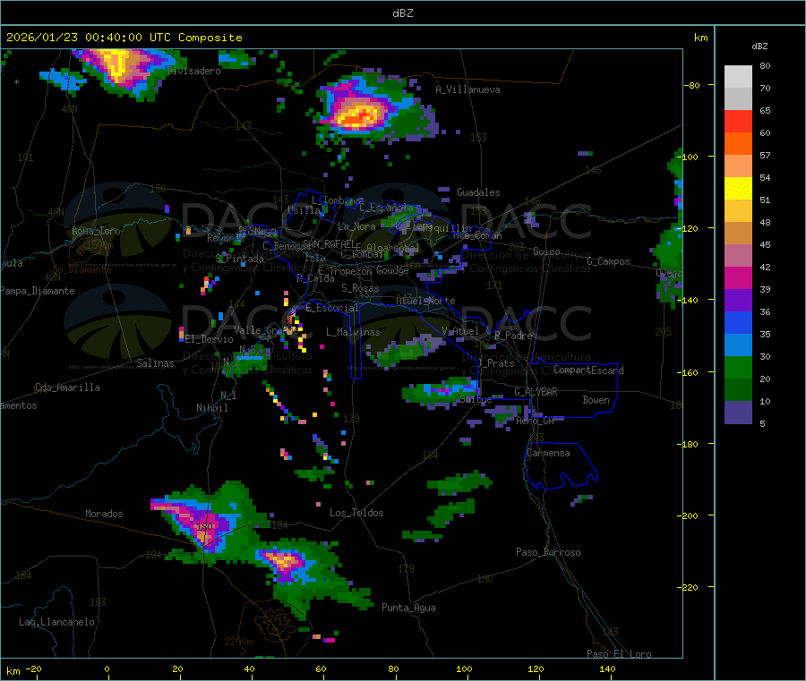Click the Carmensa location label

tap(548, 453)
